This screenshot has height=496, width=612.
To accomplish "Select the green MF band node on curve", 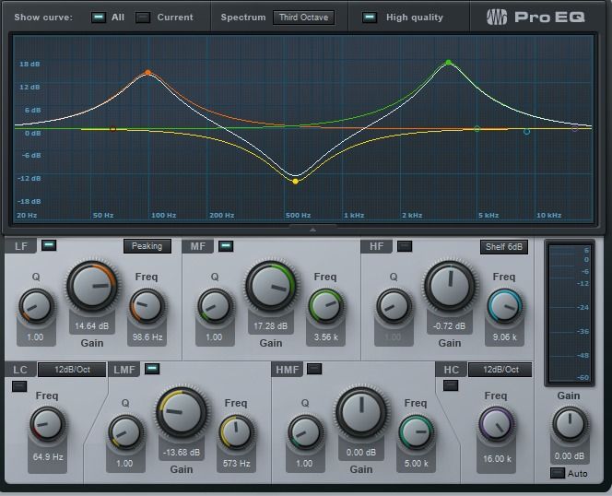I will click(449, 62).
